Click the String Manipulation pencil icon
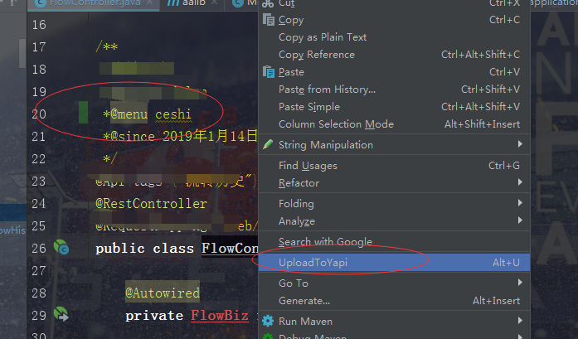This screenshot has height=339, width=578. 268,144
